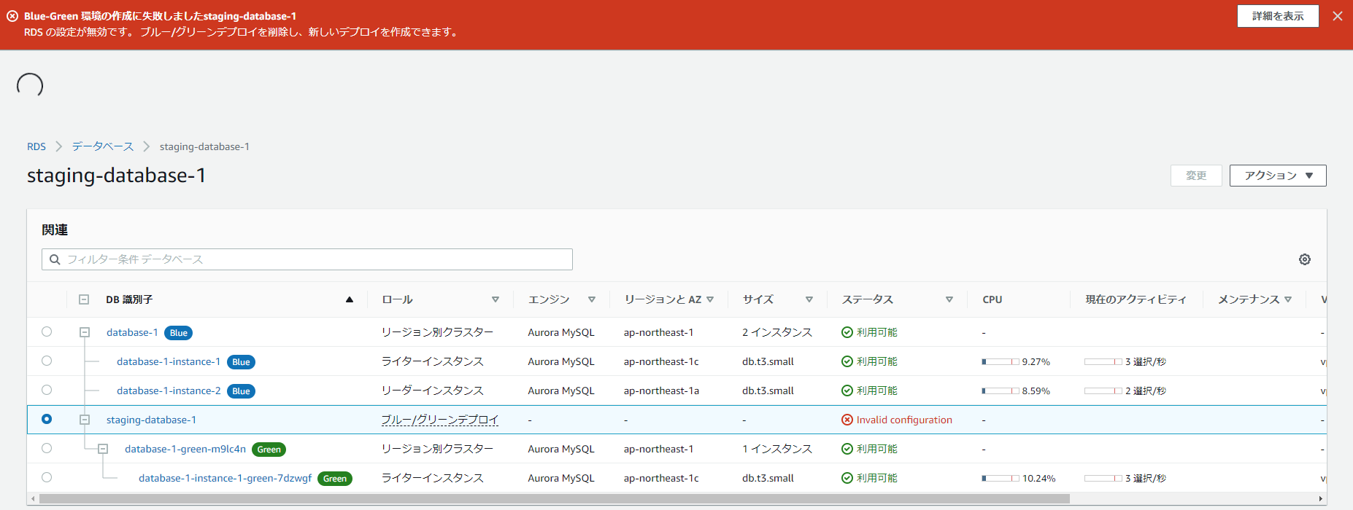Image resolution: width=1353 pixels, height=510 pixels.
Task: Sort by ロール column arrow
Action: click(x=496, y=299)
